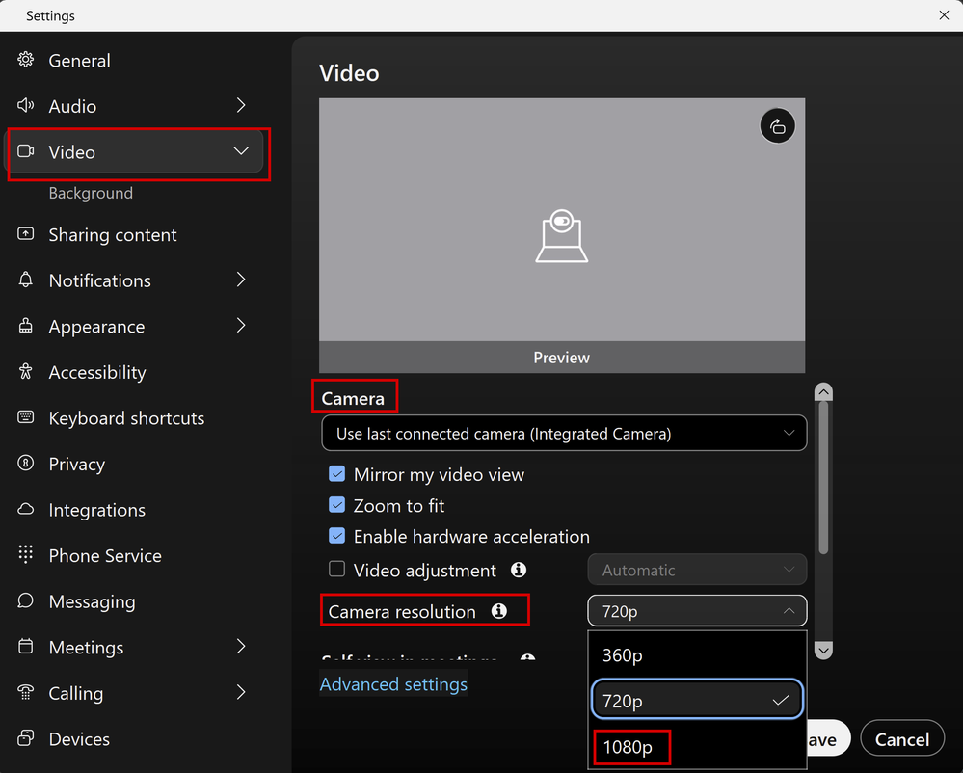Click info icon beside Camera resolution

[499, 611]
